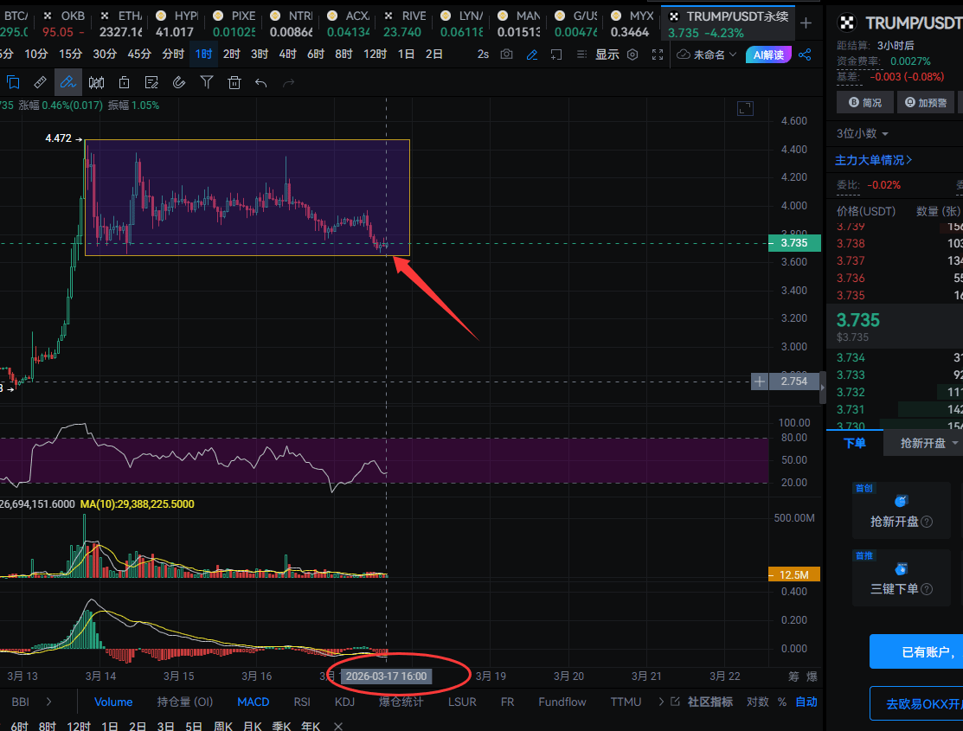Screen dimensions: 963x731
Task: Click the add-window layout icon
Action: tap(556, 55)
